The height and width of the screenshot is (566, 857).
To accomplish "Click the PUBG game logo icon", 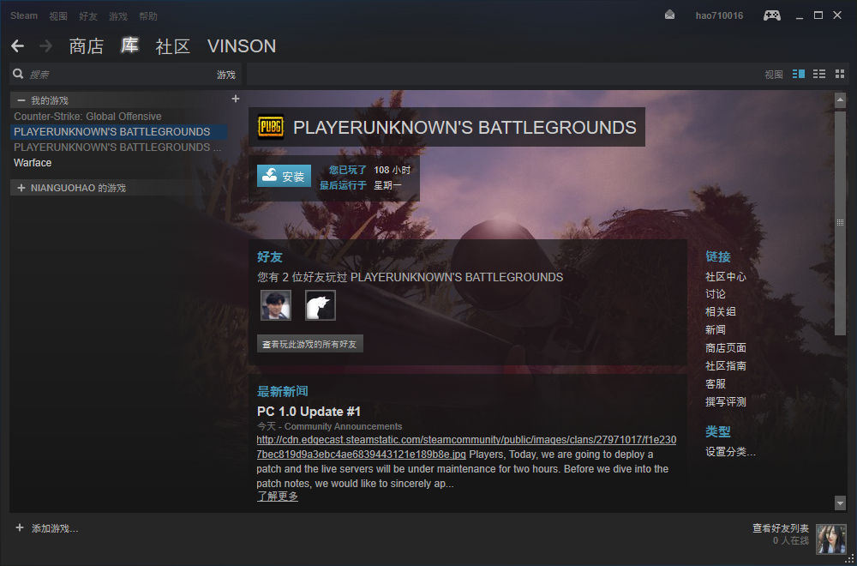I will coord(271,127).
